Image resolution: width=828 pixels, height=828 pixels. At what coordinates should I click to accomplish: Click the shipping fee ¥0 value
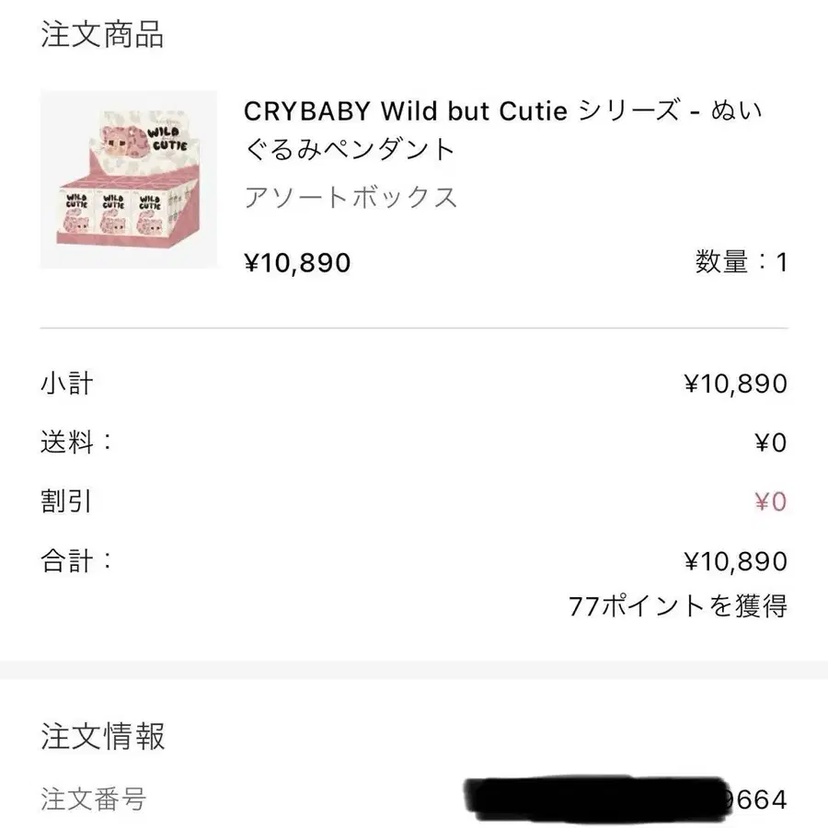pyautogui.click(x=771, y=443)
